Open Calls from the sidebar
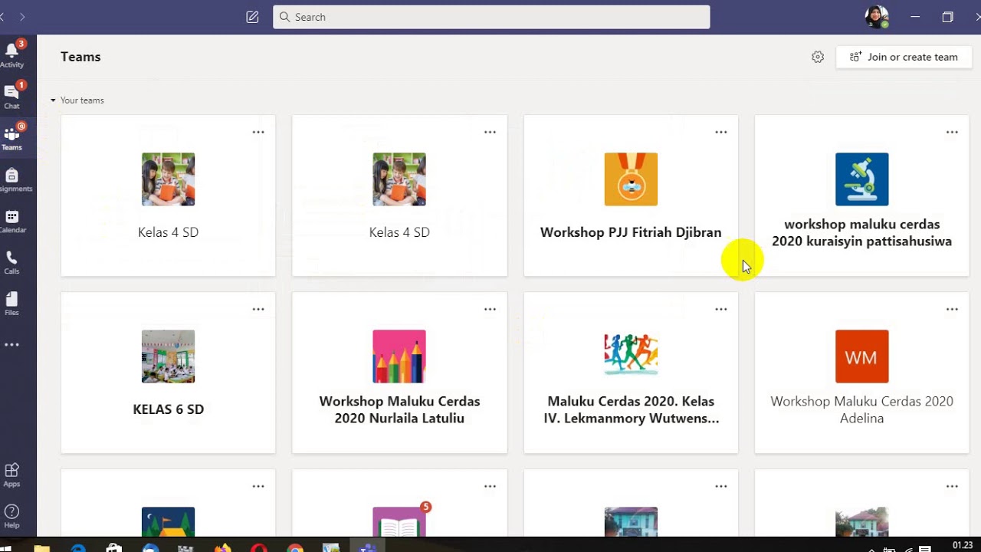981x552 pixels. point(12,262)
